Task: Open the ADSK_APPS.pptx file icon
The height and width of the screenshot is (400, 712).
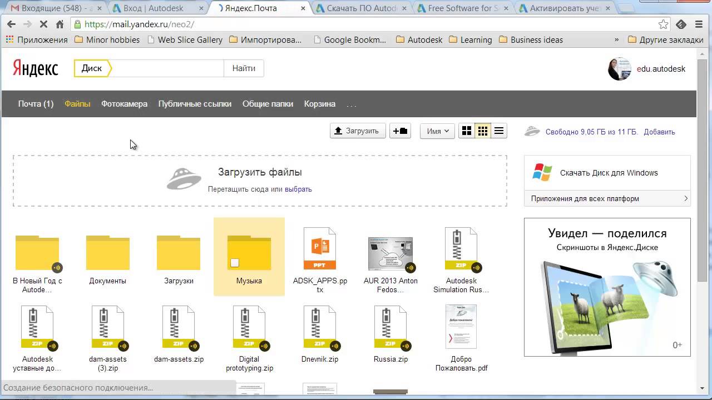Action: pos(320,248)
